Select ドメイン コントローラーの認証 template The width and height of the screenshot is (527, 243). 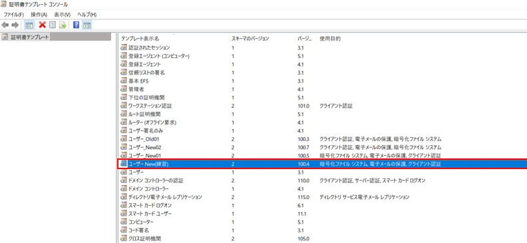click(156, 180)
